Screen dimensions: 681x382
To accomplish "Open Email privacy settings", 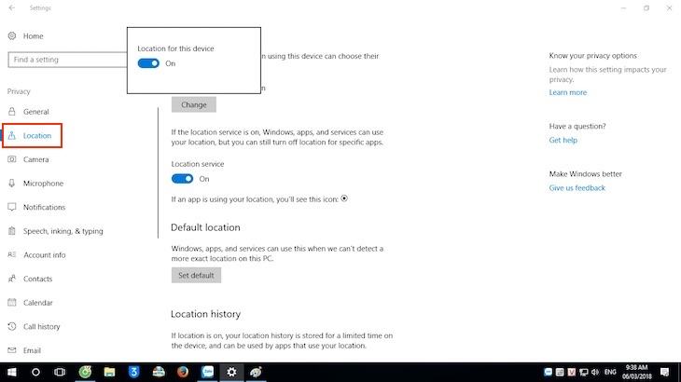I will tap(32, 350).
